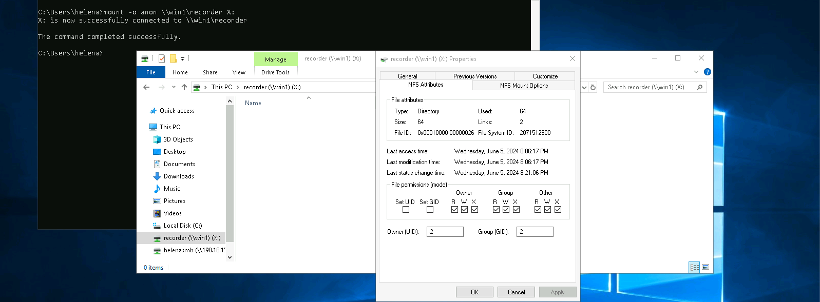Open Customize Quick Access Toolbar dropdown

coord(182,59)
